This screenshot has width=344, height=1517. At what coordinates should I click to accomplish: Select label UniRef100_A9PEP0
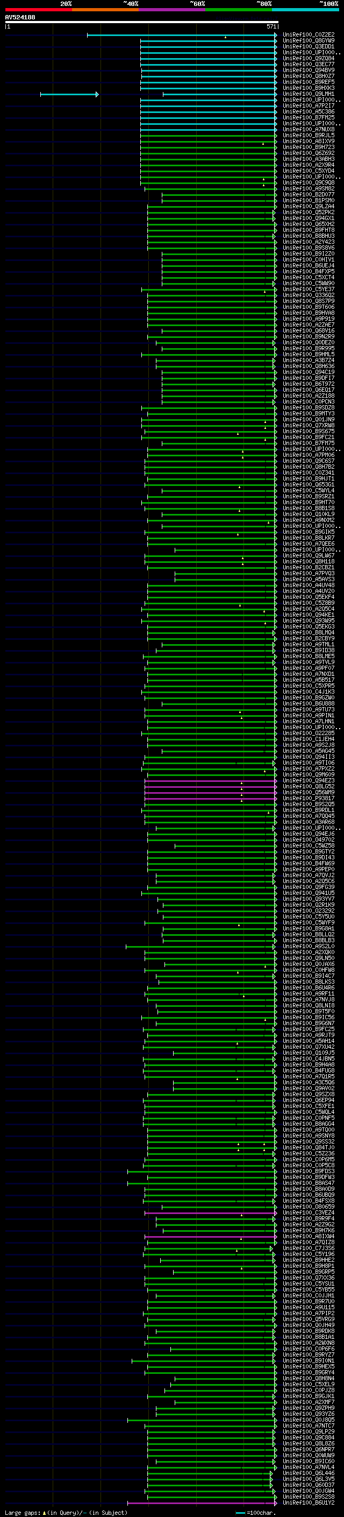308,870
